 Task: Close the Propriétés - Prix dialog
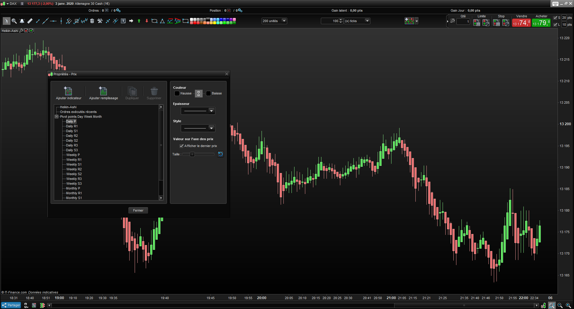pos(227,74)
